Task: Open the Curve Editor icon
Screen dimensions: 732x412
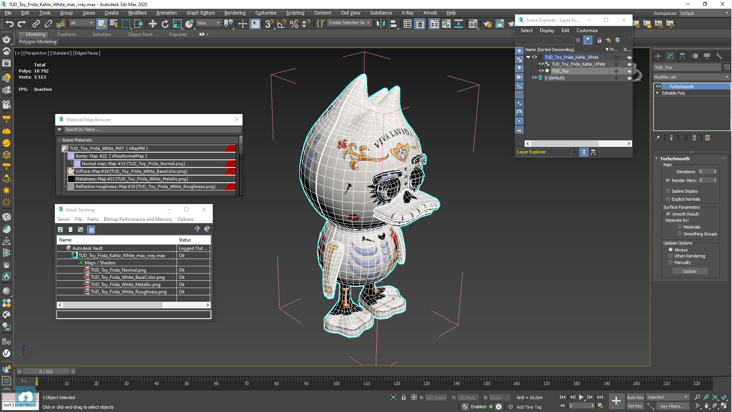Action: (x=446, y=24)
